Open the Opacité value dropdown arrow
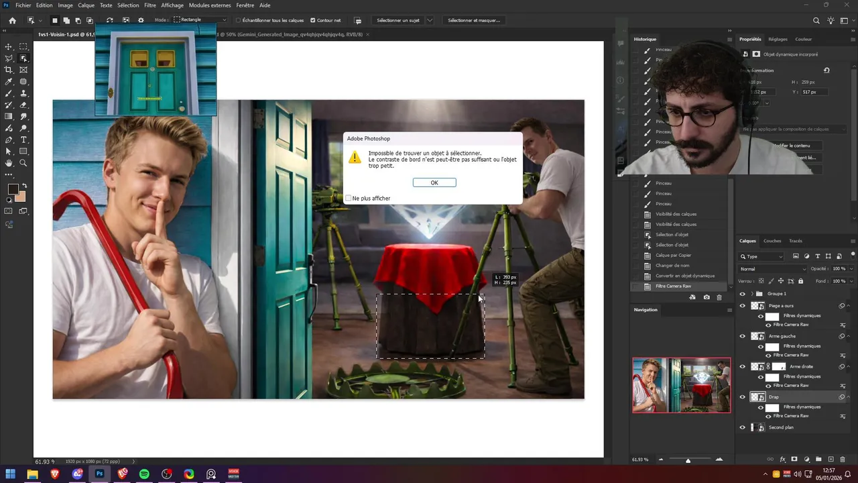This screenshot has width=858, height=483. coord(851,269)
